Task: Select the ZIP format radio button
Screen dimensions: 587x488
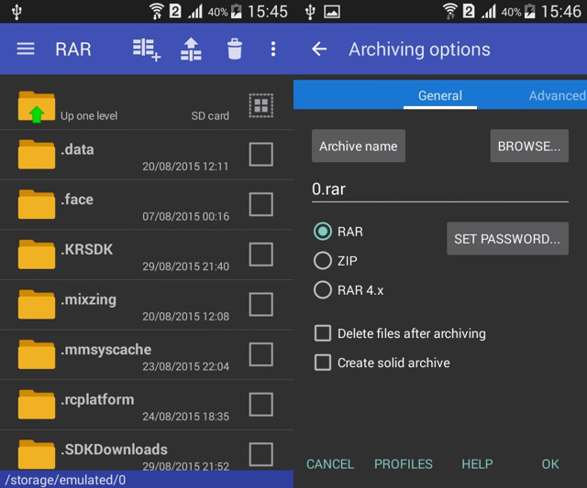Action: 323,261
